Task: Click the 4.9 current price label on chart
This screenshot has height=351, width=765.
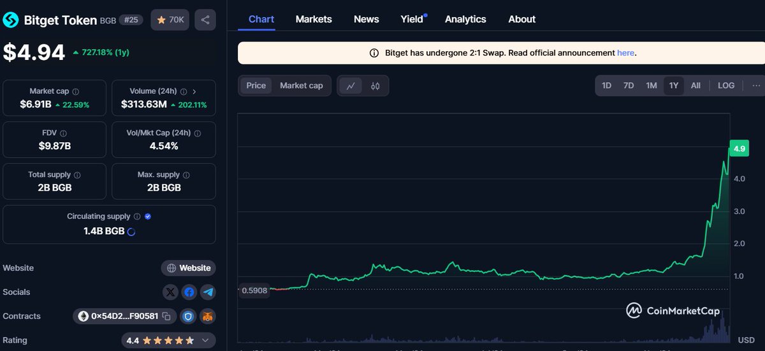Action: 739,149
